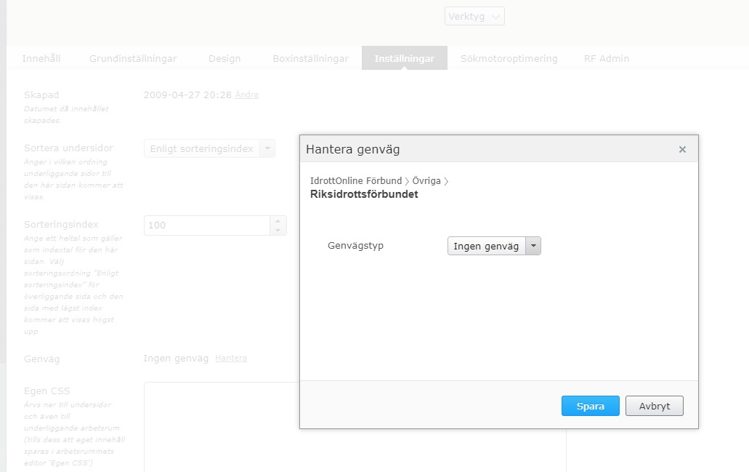Click the Sorteringsindex number field
749x472 pixels.
point(206,225)
